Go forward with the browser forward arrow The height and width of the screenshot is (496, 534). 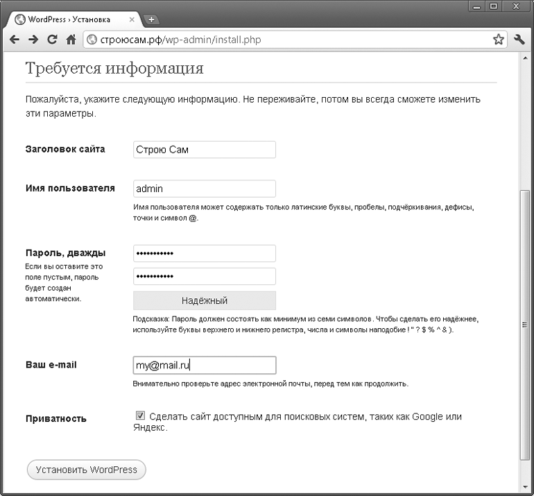pos(33,40)
